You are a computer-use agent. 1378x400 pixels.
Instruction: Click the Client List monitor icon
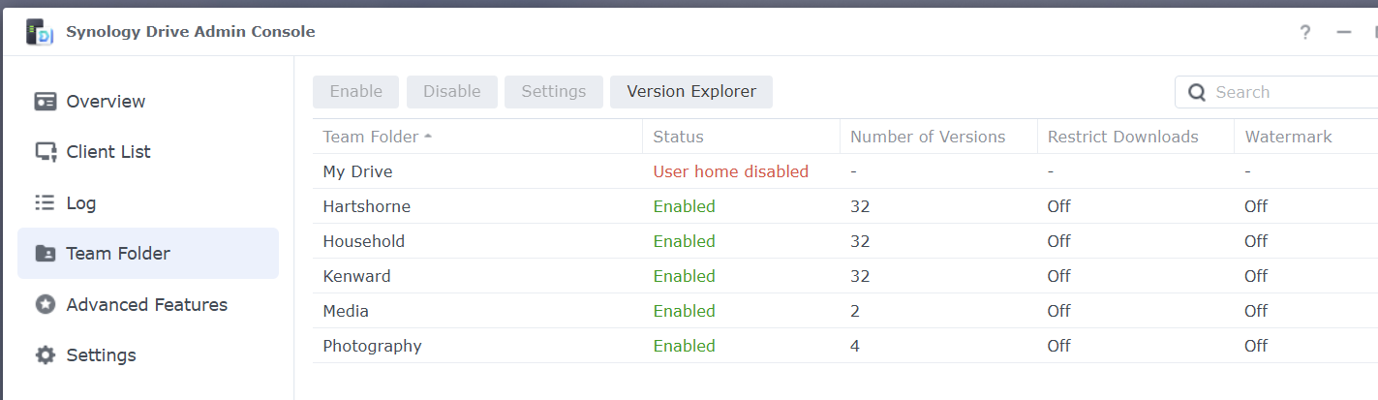(x=46, y=152)
